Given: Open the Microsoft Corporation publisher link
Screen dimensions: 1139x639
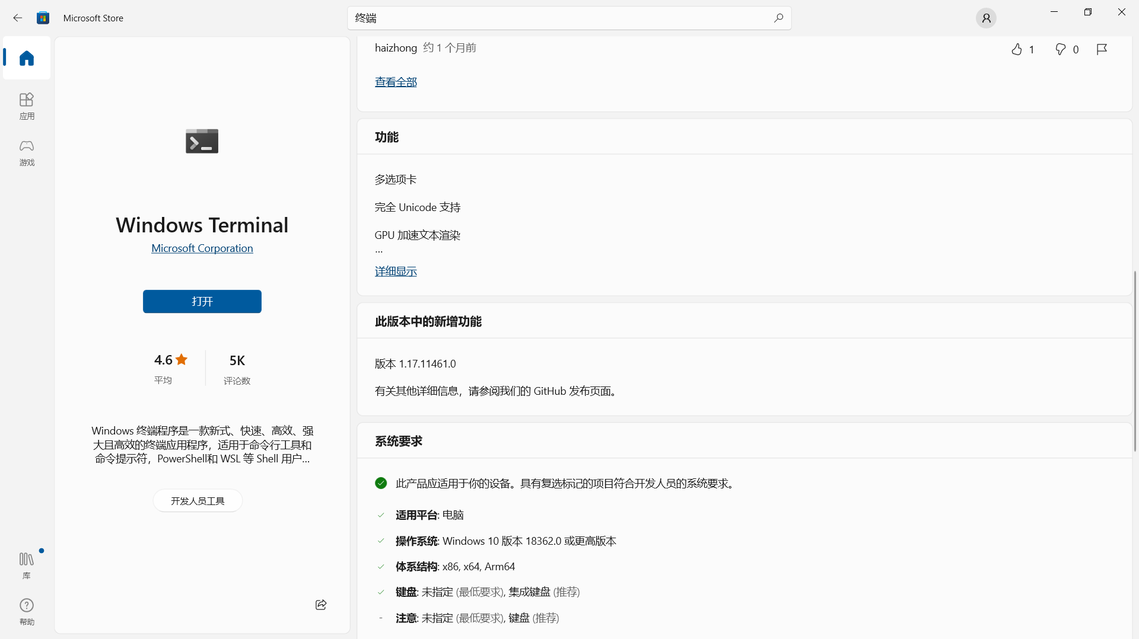Looking at the screenshot, I should pyautogui.click(x=202, y=248).
